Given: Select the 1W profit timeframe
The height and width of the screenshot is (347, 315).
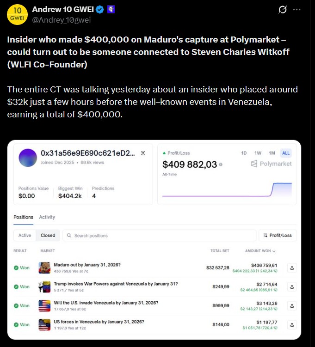Looking at the screenshot, I should point(258,153).
